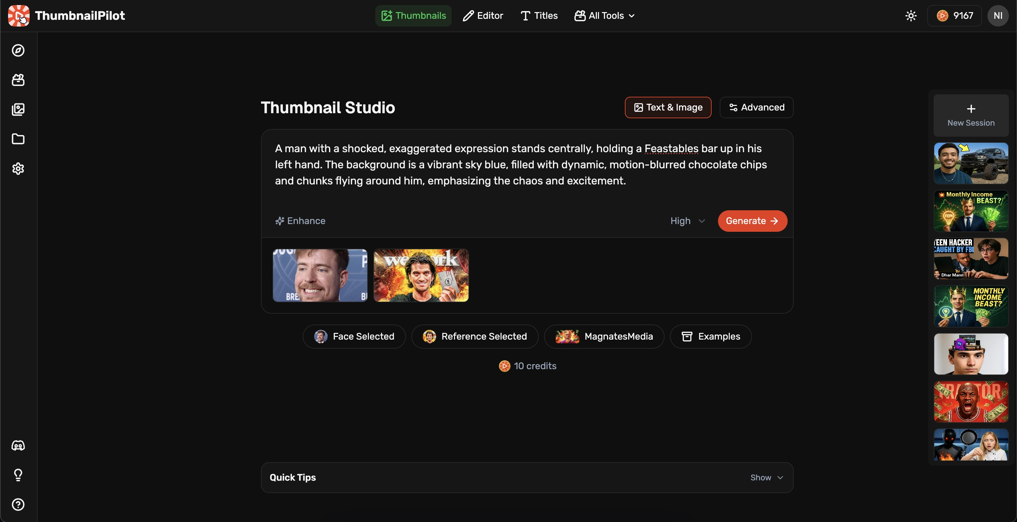Open Settings from the sidebar gear icon
This screenshot has height=522, width=1017.
click(x=18, y=168)
